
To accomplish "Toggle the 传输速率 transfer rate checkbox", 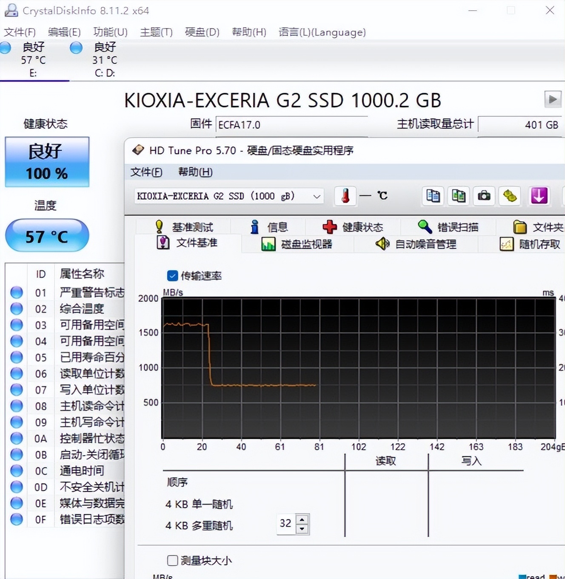I will click(172, 276).
